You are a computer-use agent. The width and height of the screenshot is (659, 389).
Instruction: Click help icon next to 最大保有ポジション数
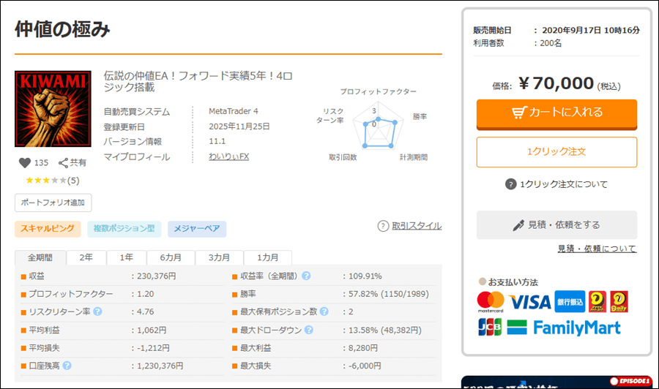[324, 312]
